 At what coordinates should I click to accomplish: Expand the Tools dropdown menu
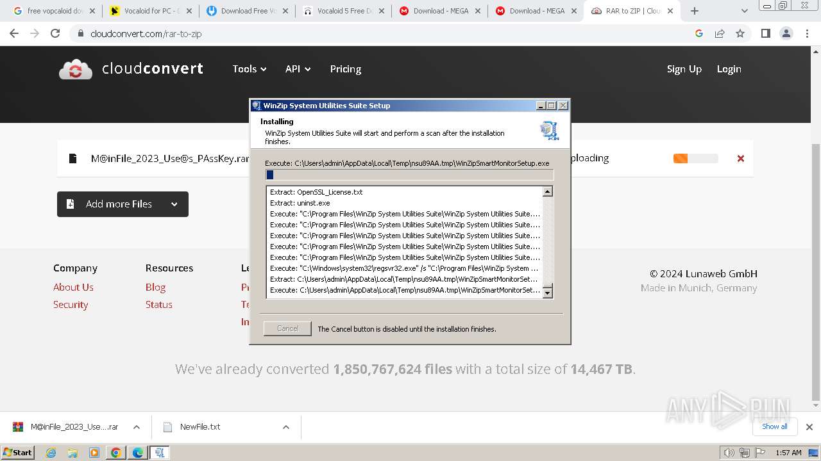pyautogui.click(x=249, y=69)
